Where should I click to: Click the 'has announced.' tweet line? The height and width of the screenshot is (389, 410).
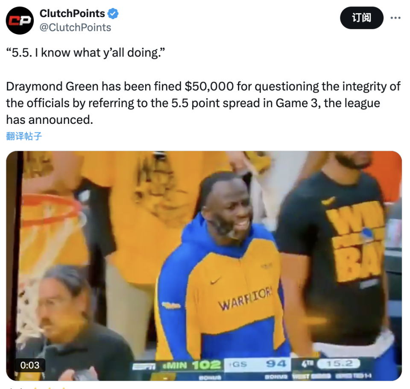pyautogui.click(x=50, y=120)
